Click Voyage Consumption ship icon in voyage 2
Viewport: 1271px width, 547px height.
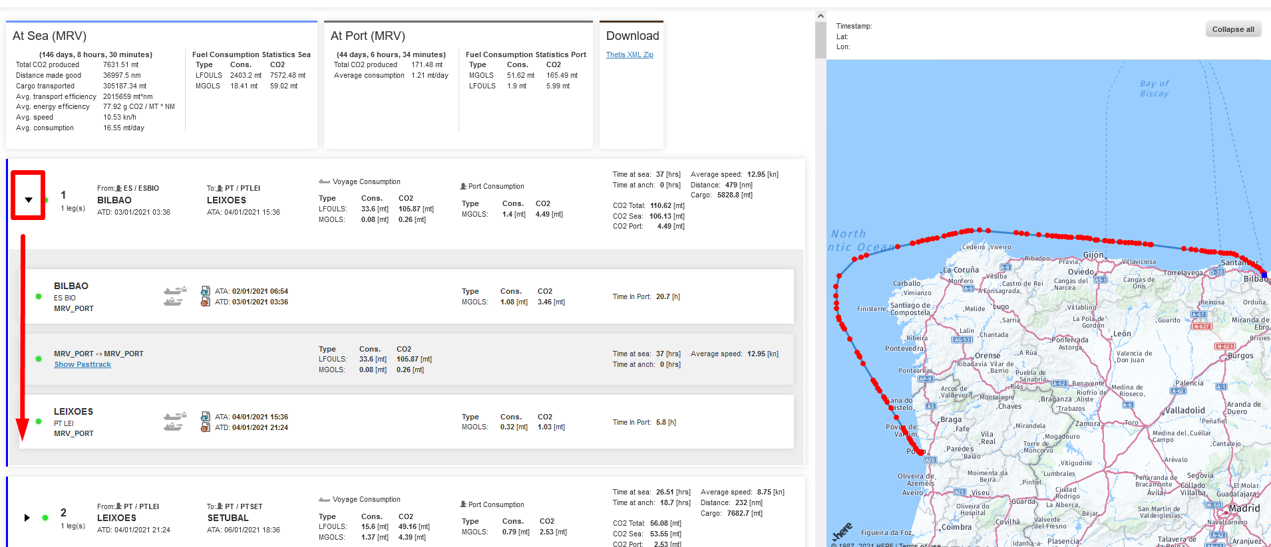coord(324,499)
